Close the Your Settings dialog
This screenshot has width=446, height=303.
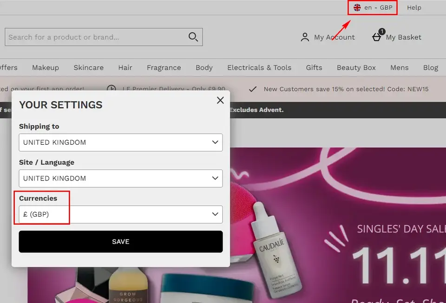pyautogui.click(x=220, y=100)
